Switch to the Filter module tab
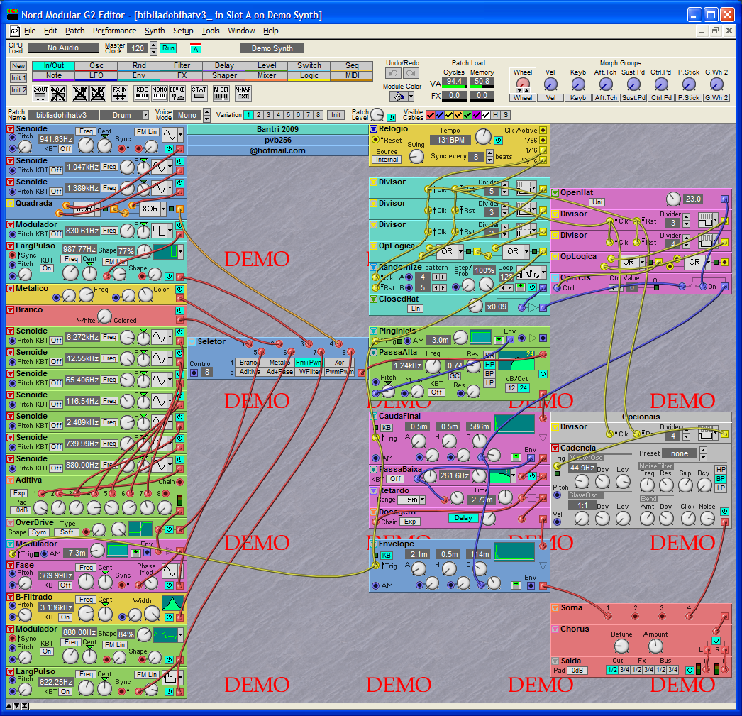Image resolution: width=742 pixels, height=716 pixels. tap(182, 65)
